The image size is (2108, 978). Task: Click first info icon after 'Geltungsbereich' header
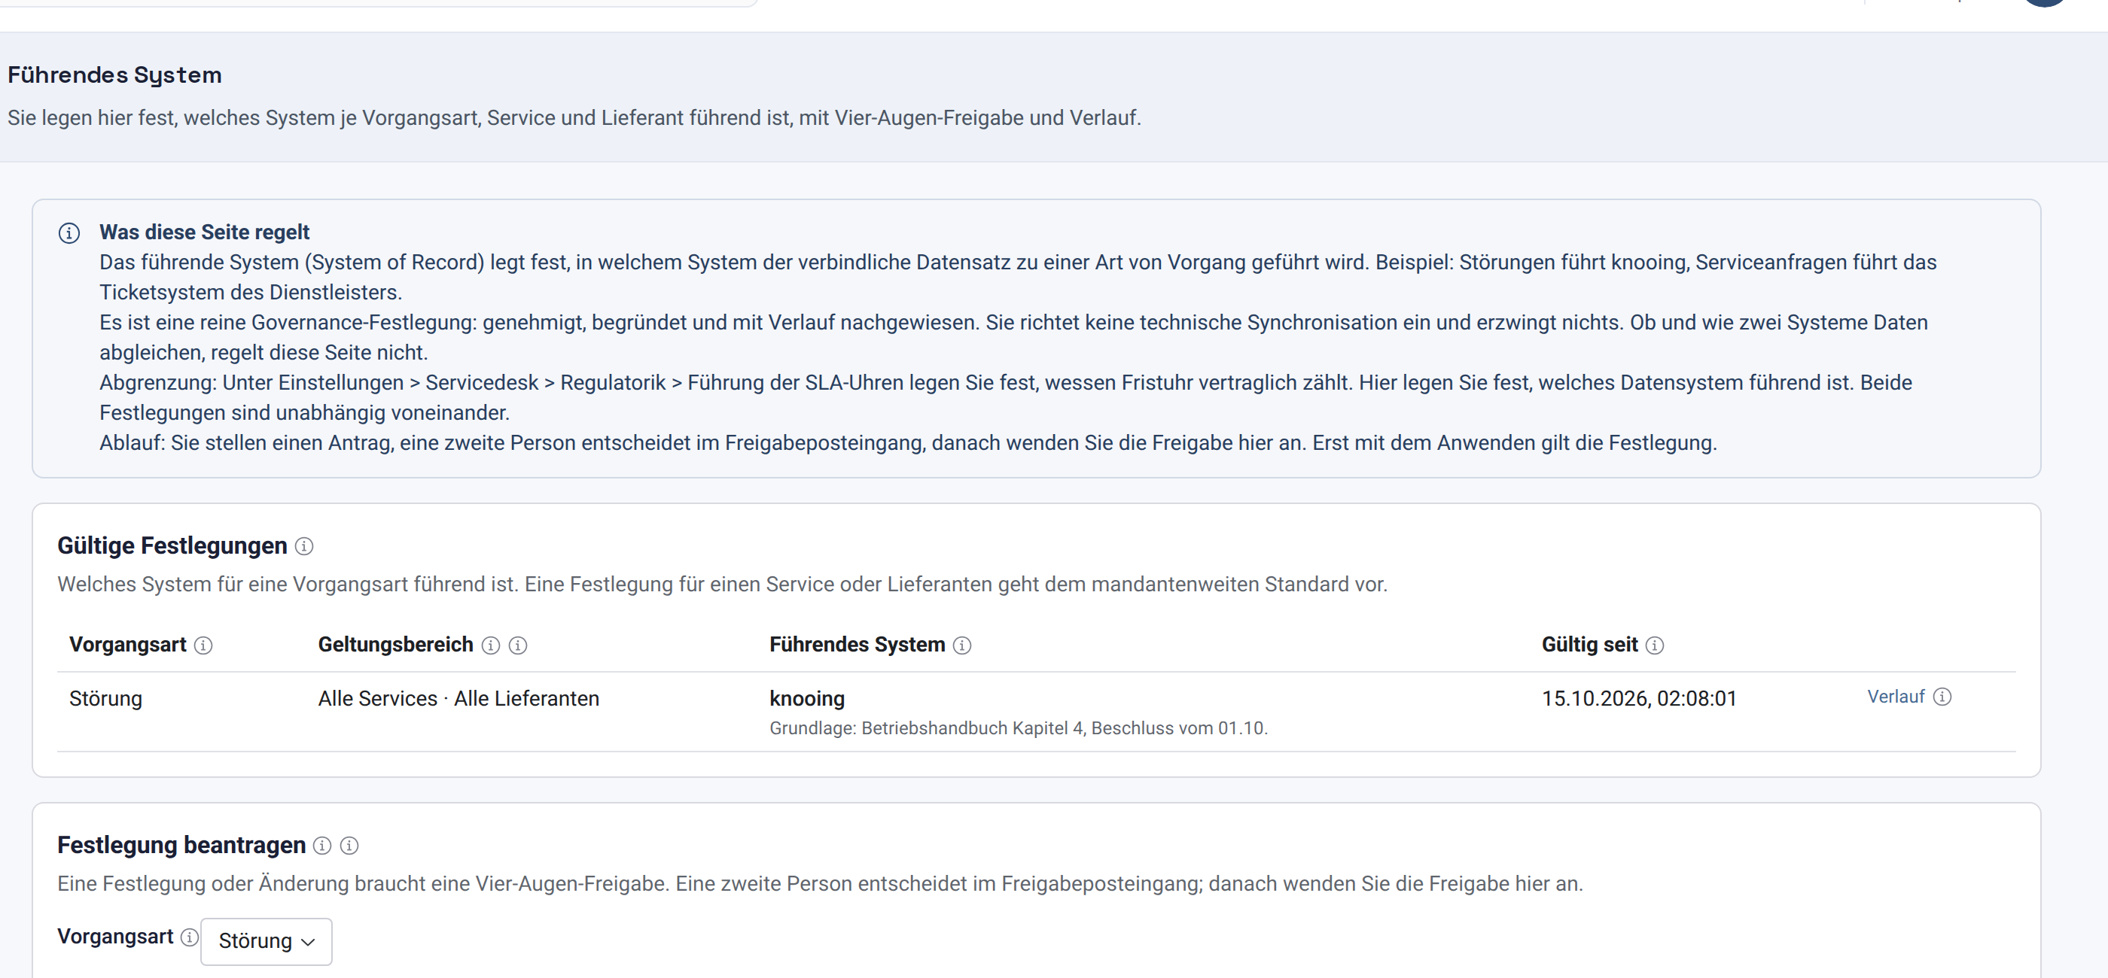tap(490, 646)
